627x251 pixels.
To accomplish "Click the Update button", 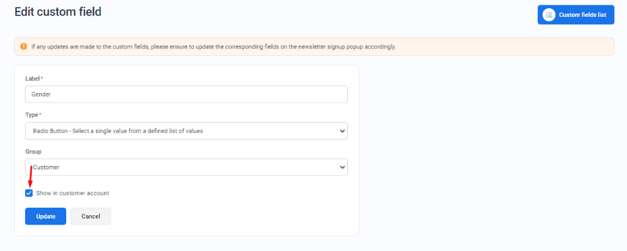I will click(x=45, y=217).
